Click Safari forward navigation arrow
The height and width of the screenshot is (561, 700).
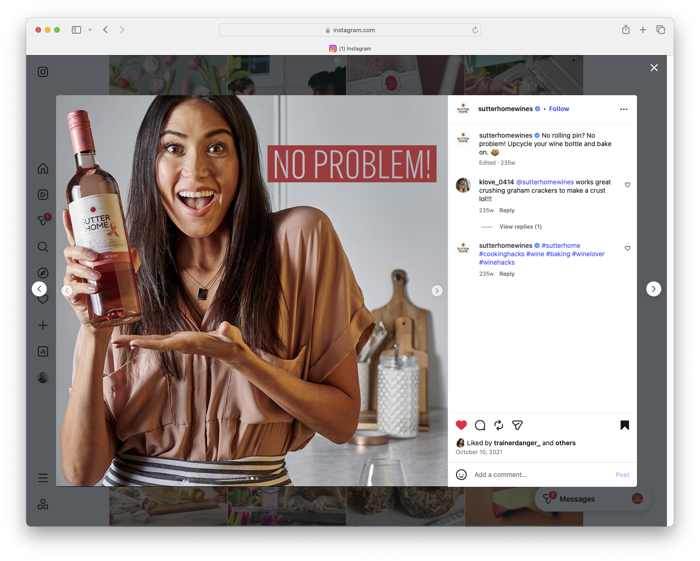(x=122, y=30)
